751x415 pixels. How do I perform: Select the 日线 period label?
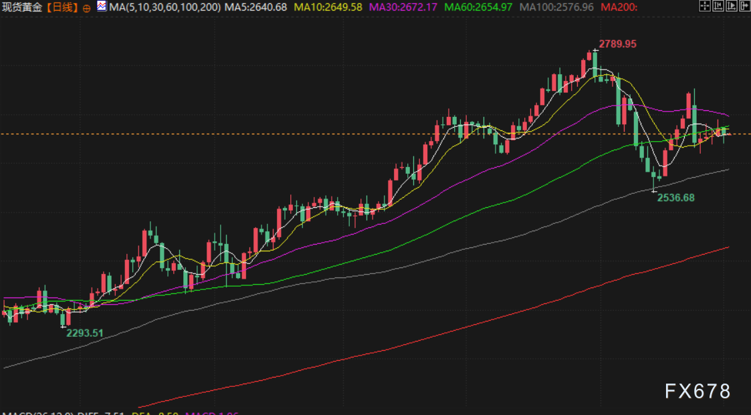pyautogui.click(x=62, y=7)
